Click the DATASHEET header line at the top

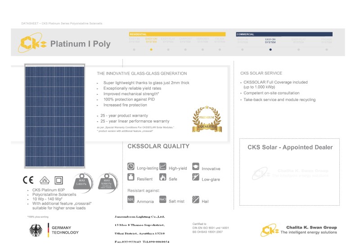click(62, 23)
